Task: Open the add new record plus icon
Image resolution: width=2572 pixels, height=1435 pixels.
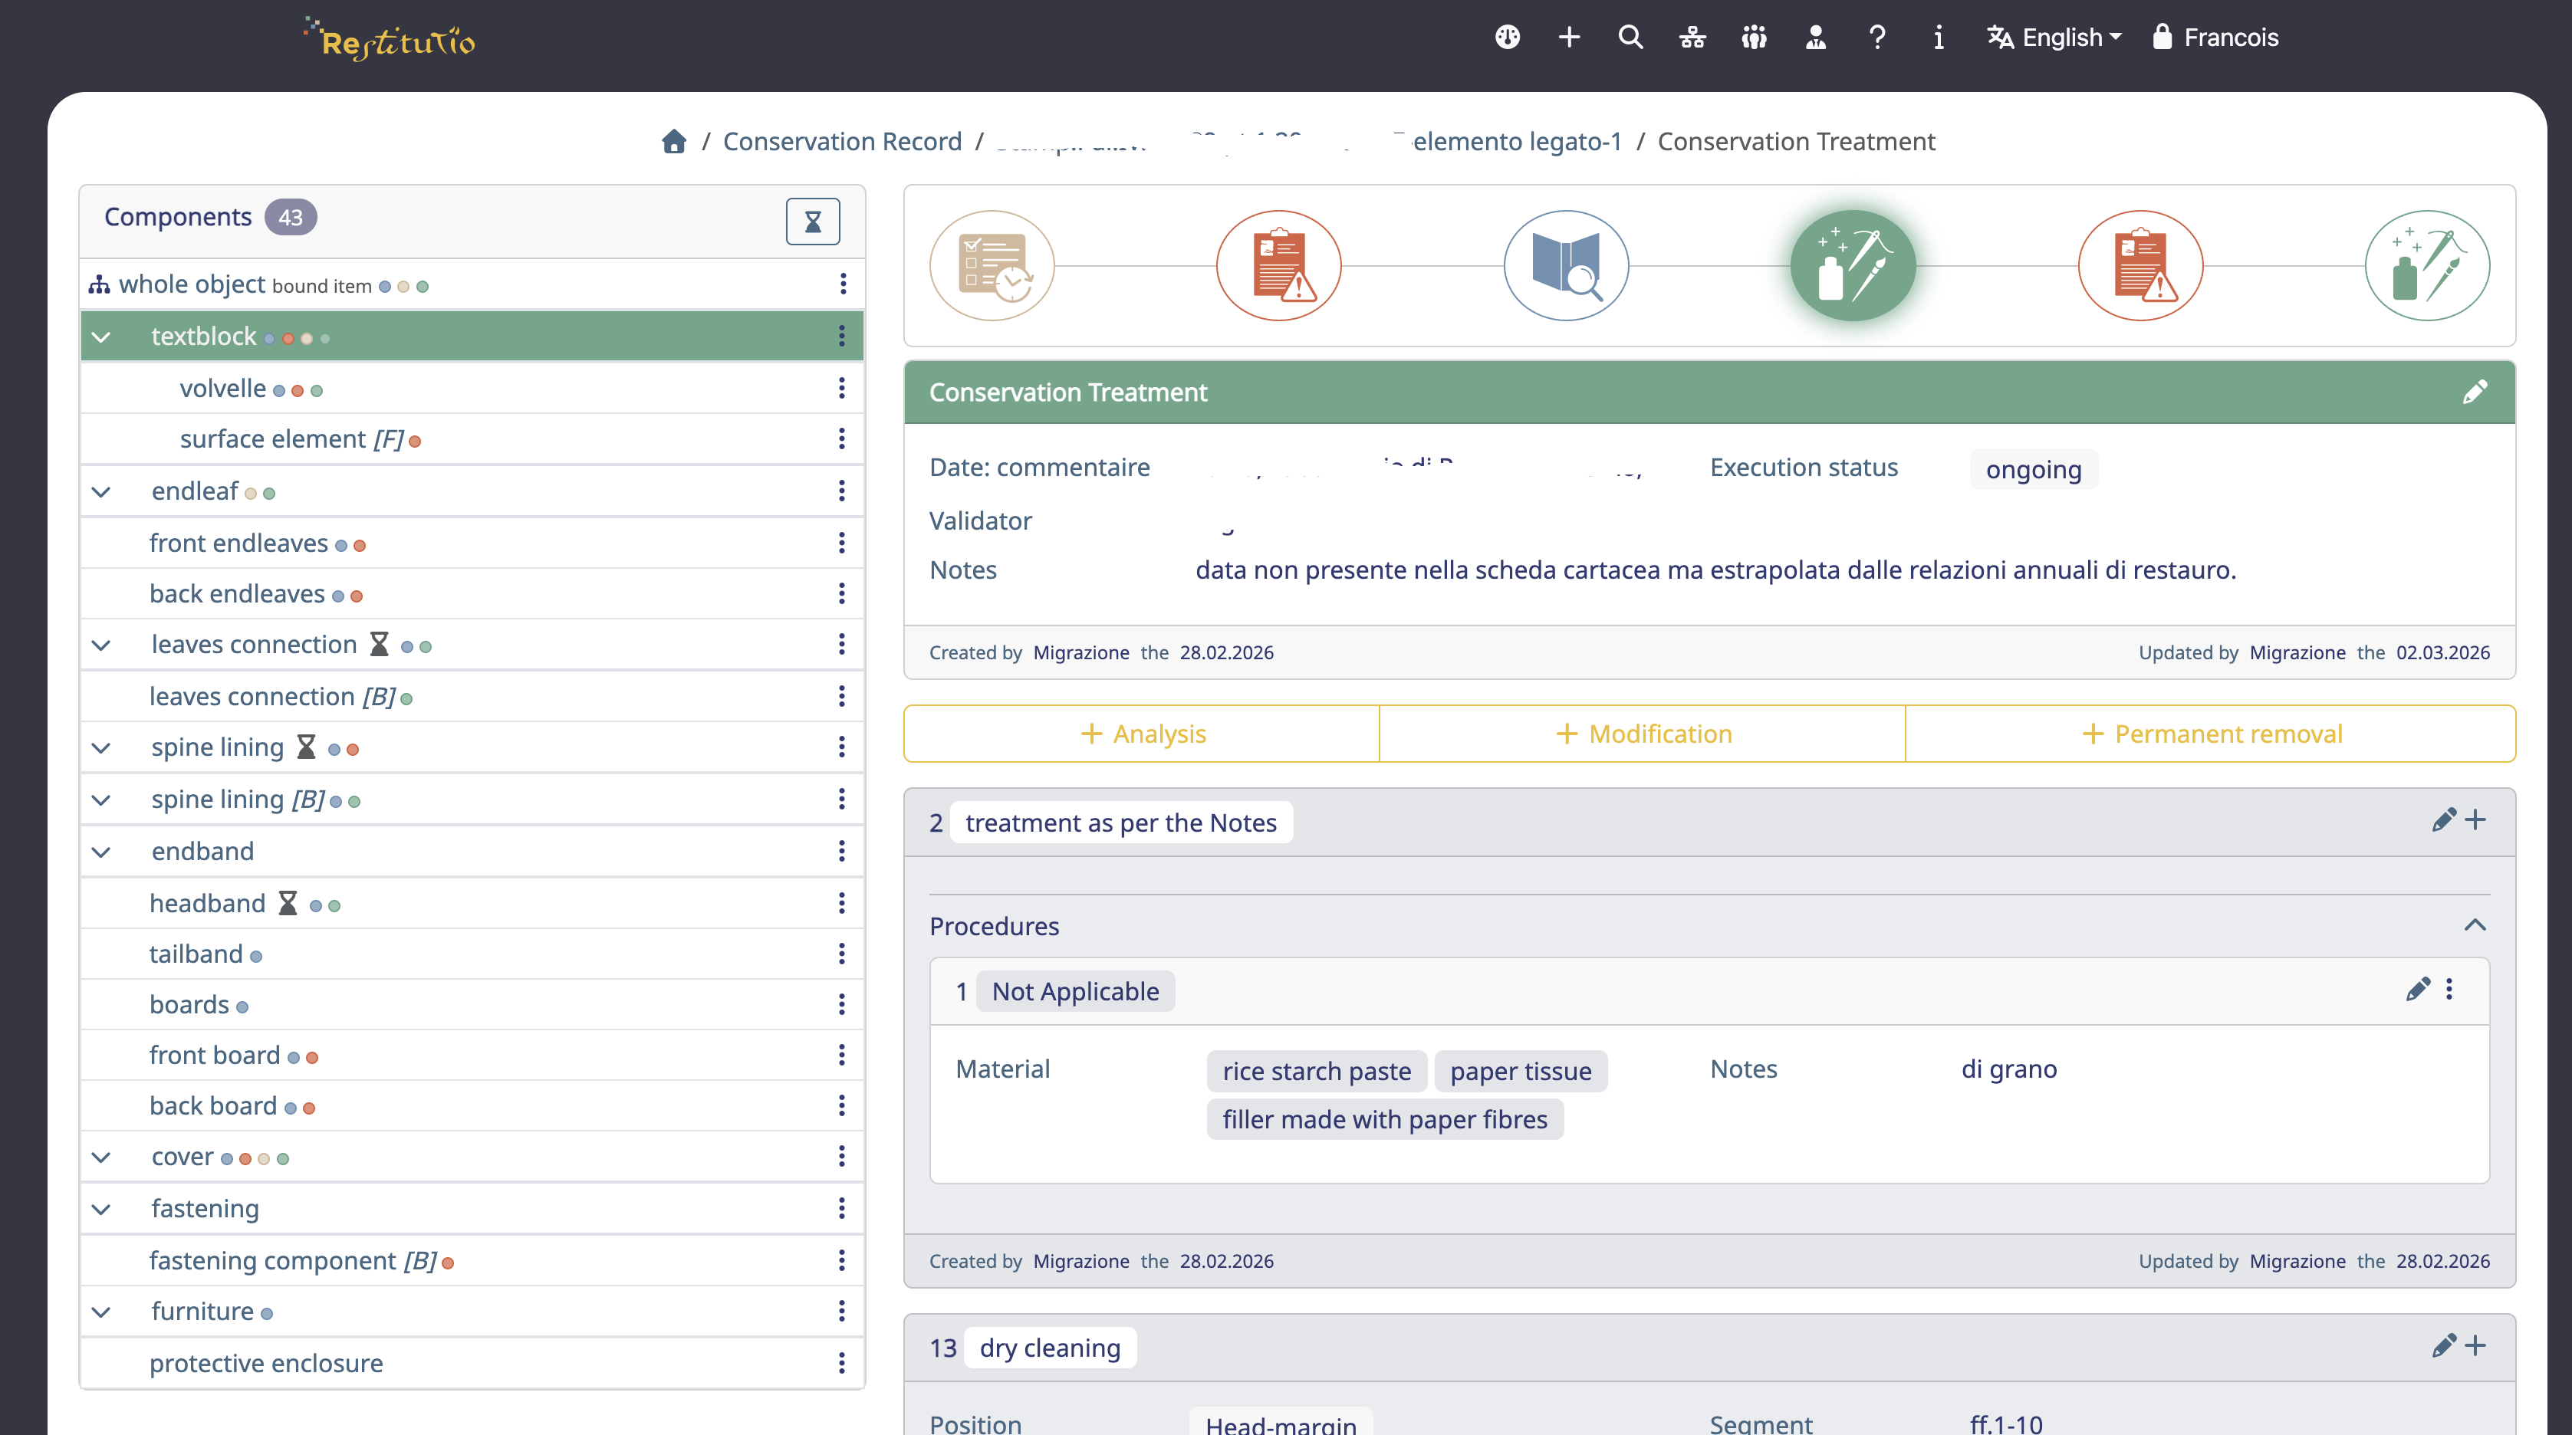Action: [x=1568, y=37]
